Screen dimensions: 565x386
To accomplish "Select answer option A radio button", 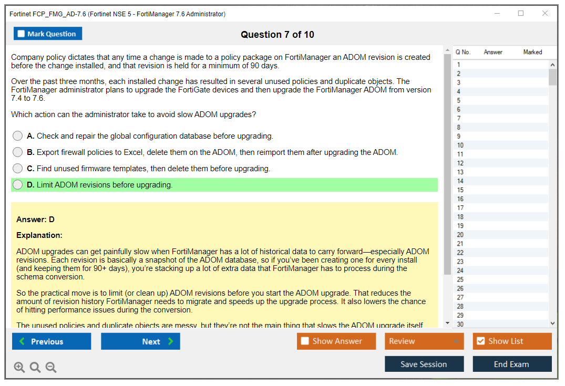I will (17, 135).
